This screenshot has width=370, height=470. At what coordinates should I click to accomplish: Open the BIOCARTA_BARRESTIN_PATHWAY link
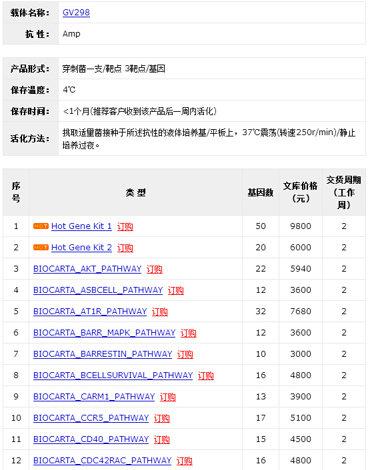[x=103, y=354]
